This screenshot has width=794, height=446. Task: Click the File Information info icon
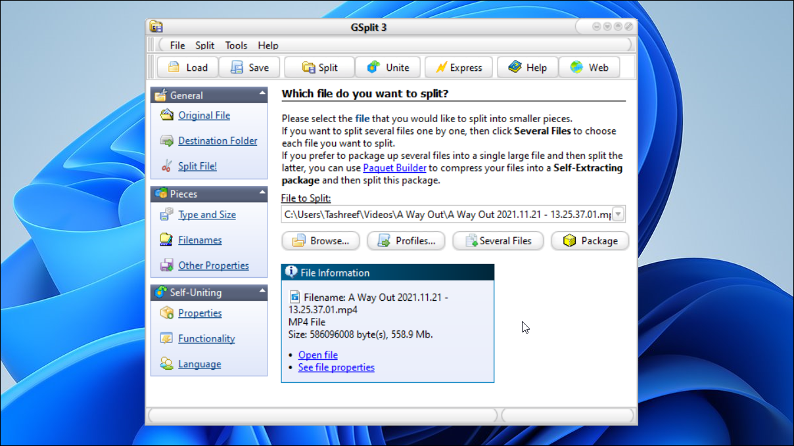291,272
